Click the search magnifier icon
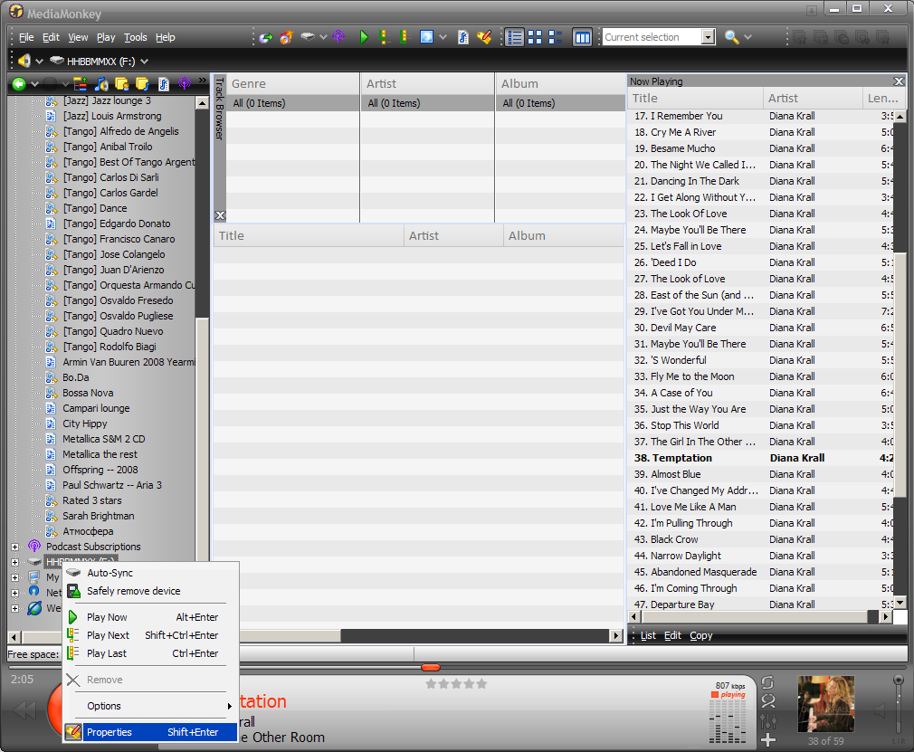The width and height of the screenshot is (914, 752). pyautogui.click(x=731, y=37)
